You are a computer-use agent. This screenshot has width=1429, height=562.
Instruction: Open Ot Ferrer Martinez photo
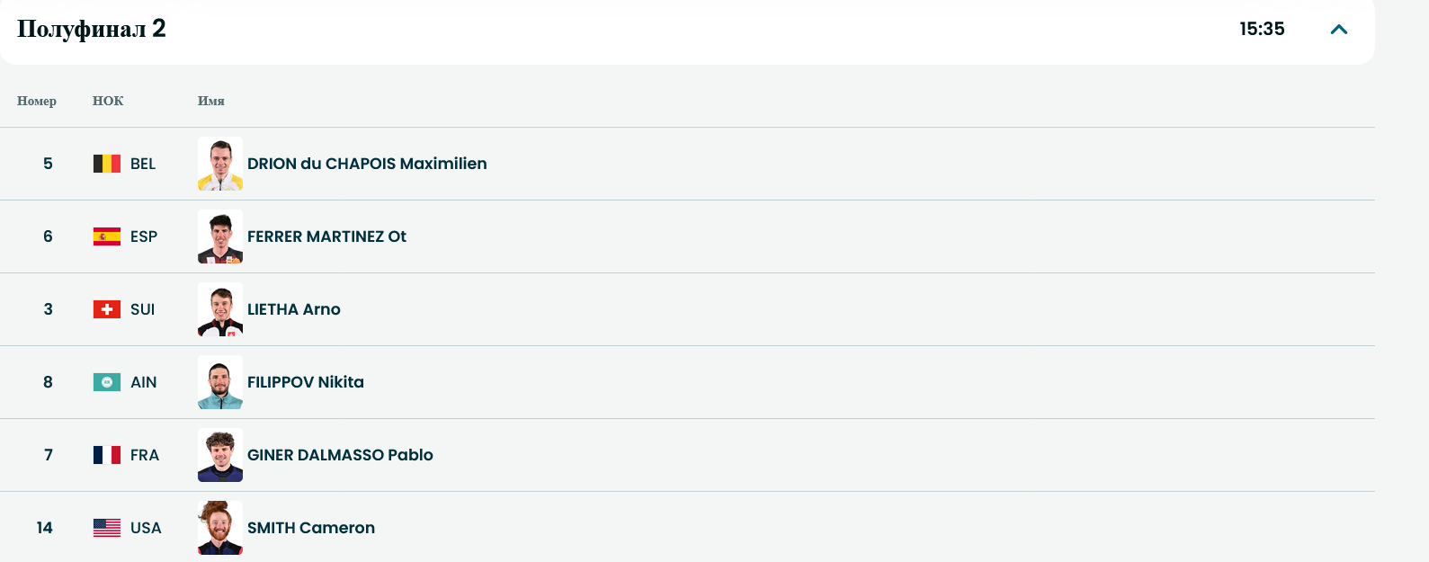[220, 236]
